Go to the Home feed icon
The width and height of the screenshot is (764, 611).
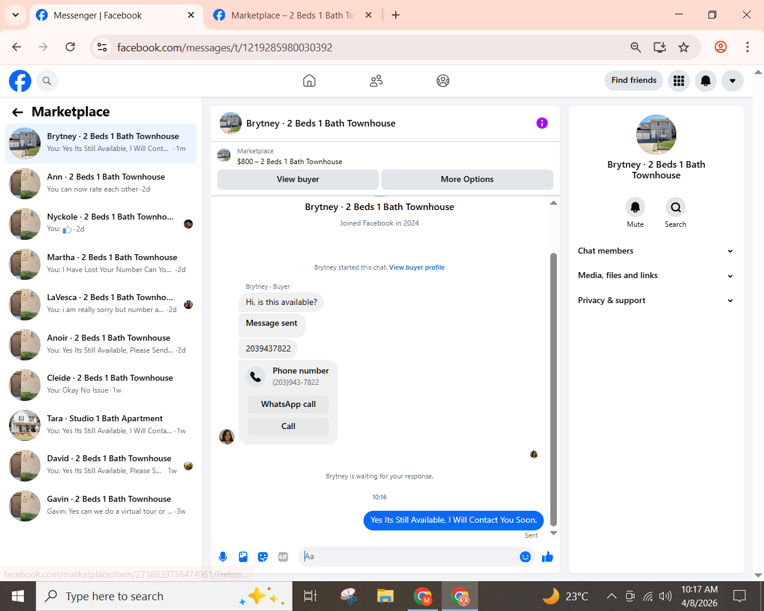pos(309,81)
